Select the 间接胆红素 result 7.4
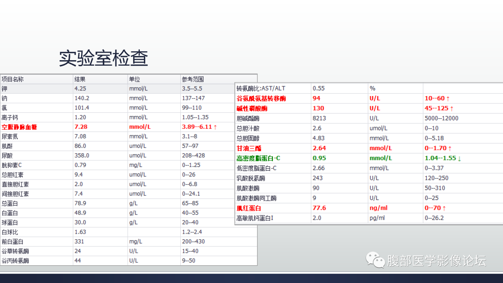Screen dimensions: 503x283 coord(79,194)
